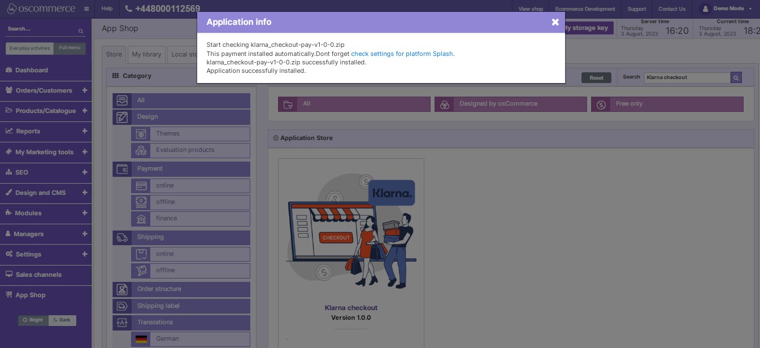Click the Contact Us link
The image size is (760, 348).
[x=672, y=9]
